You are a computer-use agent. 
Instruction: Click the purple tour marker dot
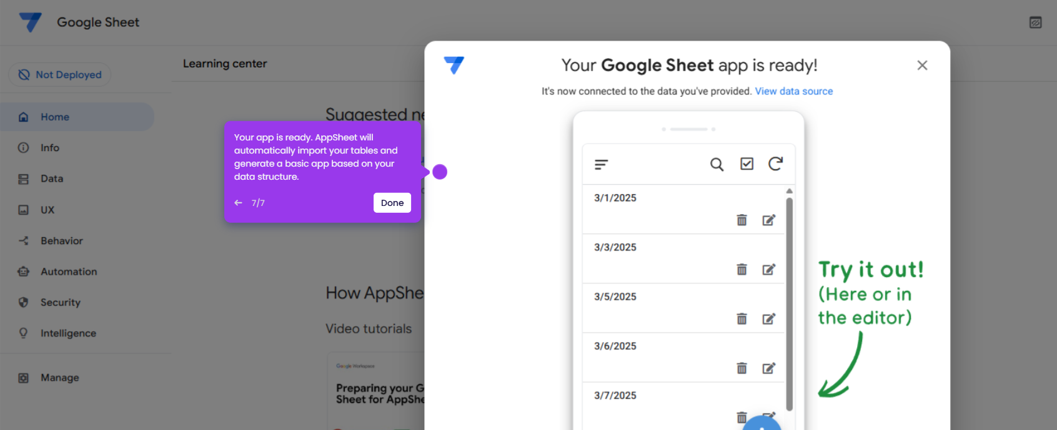click(440, 172)
